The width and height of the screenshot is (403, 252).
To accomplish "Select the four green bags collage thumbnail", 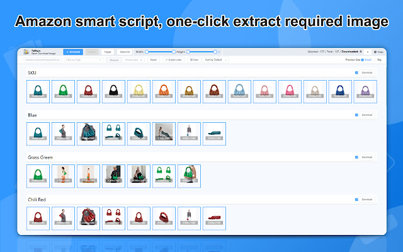I will point(164,176).
